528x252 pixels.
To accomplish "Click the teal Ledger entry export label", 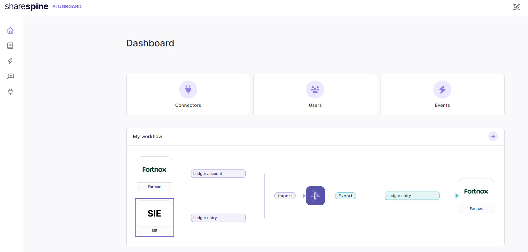I will click(x=412, y=196).
